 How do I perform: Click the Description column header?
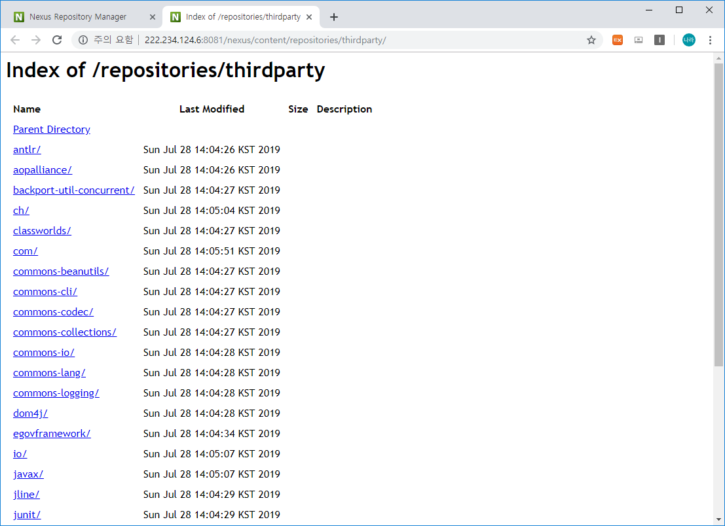click(x=344, y=109)
